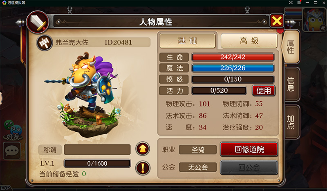
Task: Click the 称谓 title field
Action: (97, 149)
